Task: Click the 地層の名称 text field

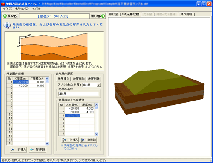Action: click(x=78, y=94)
